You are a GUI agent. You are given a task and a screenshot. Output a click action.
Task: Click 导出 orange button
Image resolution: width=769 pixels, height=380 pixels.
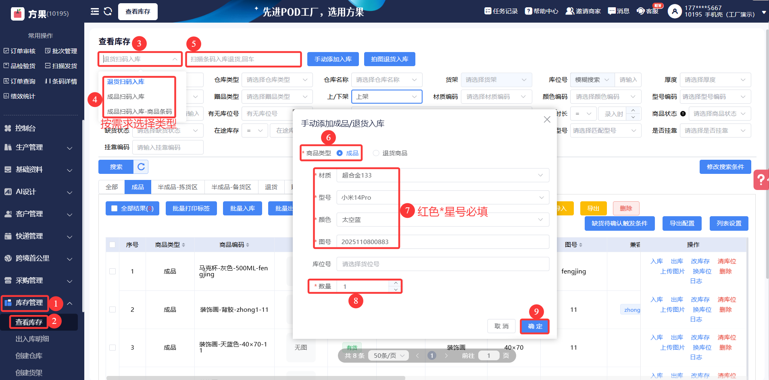click(x=593, y=208)
